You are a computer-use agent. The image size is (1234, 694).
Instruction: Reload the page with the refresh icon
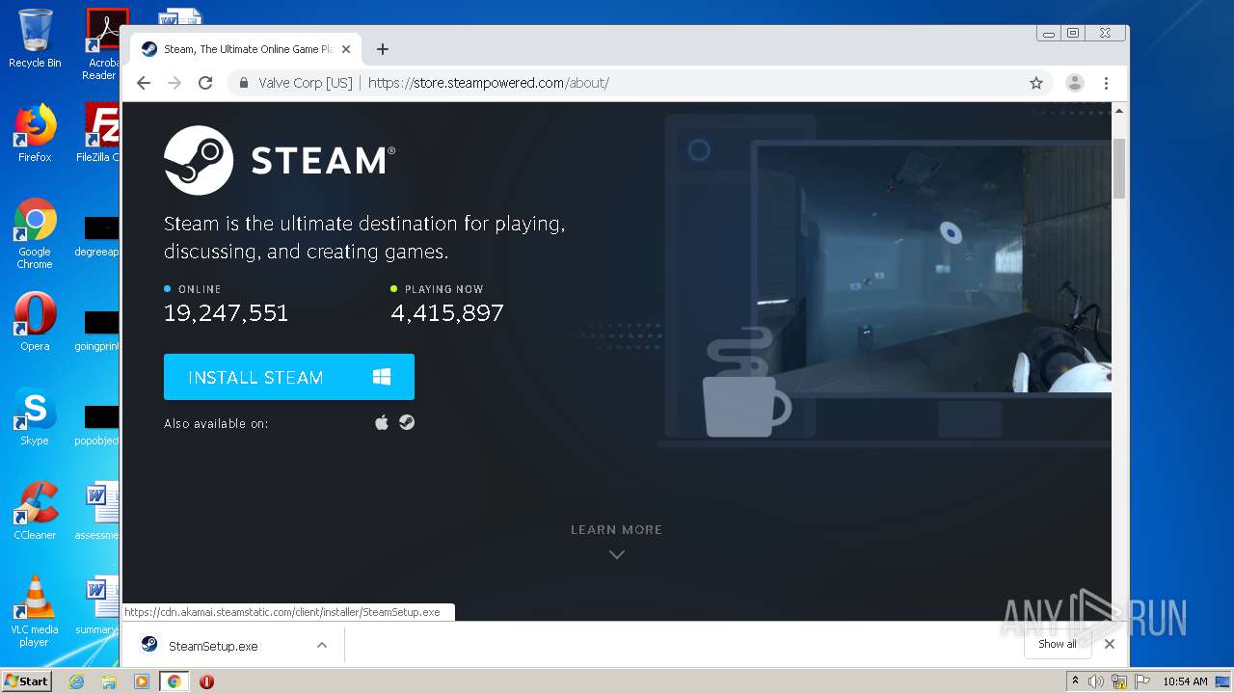[x=205, y=83]
